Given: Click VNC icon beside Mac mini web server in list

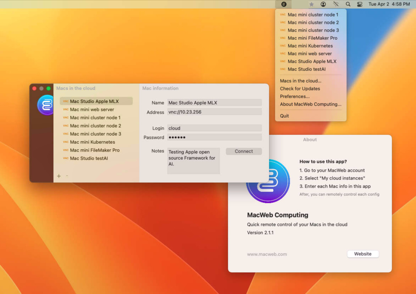Looking at the screenshot, I should tap(66, 109).
